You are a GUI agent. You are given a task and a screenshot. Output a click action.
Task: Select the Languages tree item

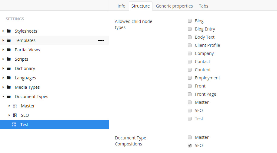point(25,78)
